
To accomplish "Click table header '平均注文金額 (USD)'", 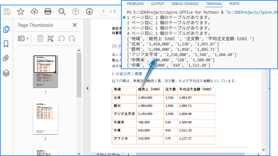I will point(196,91).
